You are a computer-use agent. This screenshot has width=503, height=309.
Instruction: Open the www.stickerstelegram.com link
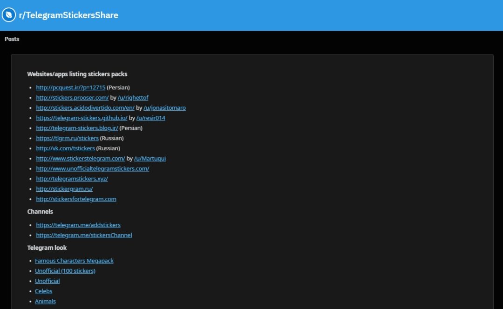(81, 159)
